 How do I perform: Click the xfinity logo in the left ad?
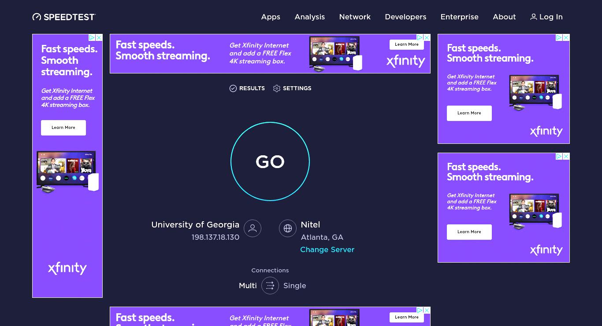pos(67,268)
